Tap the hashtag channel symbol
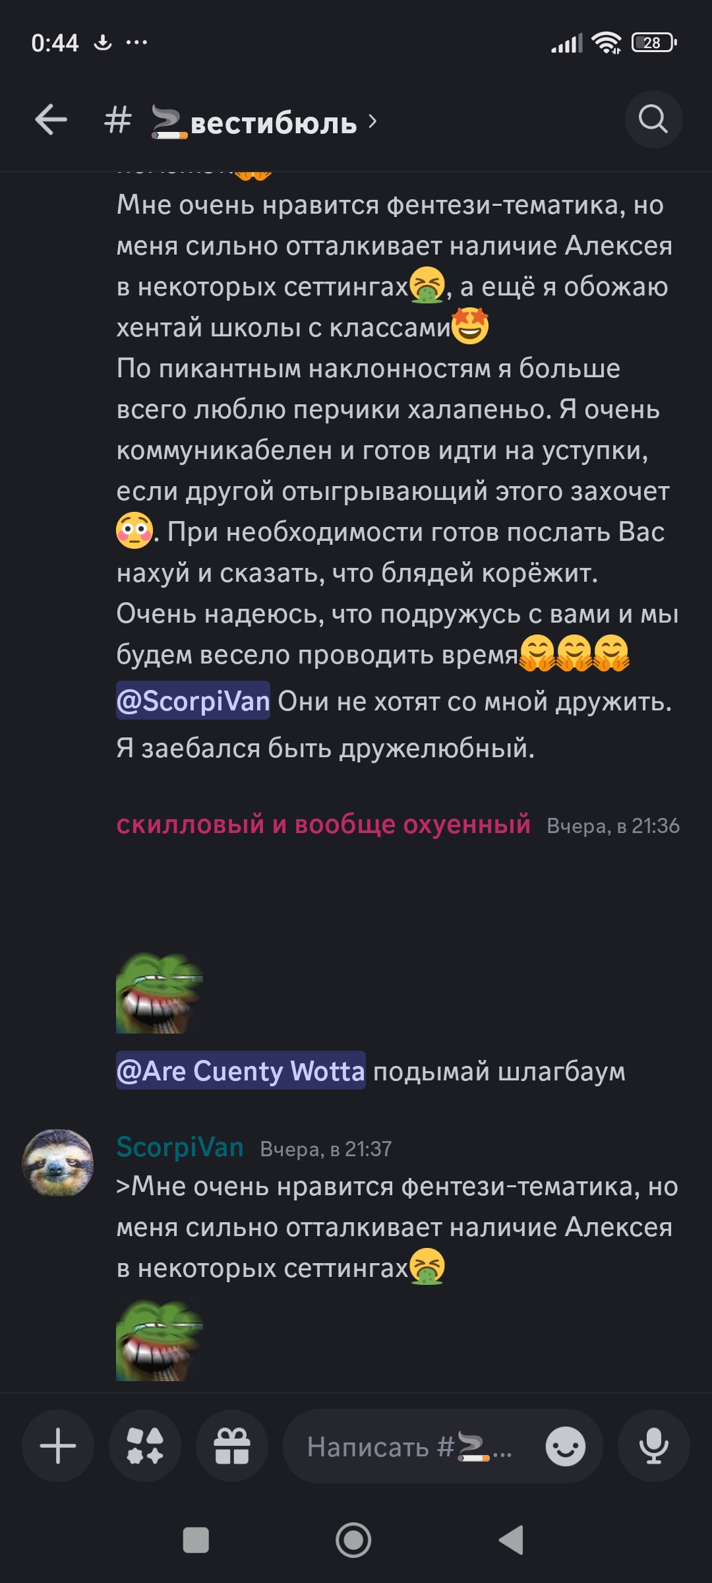 [118, 121]
